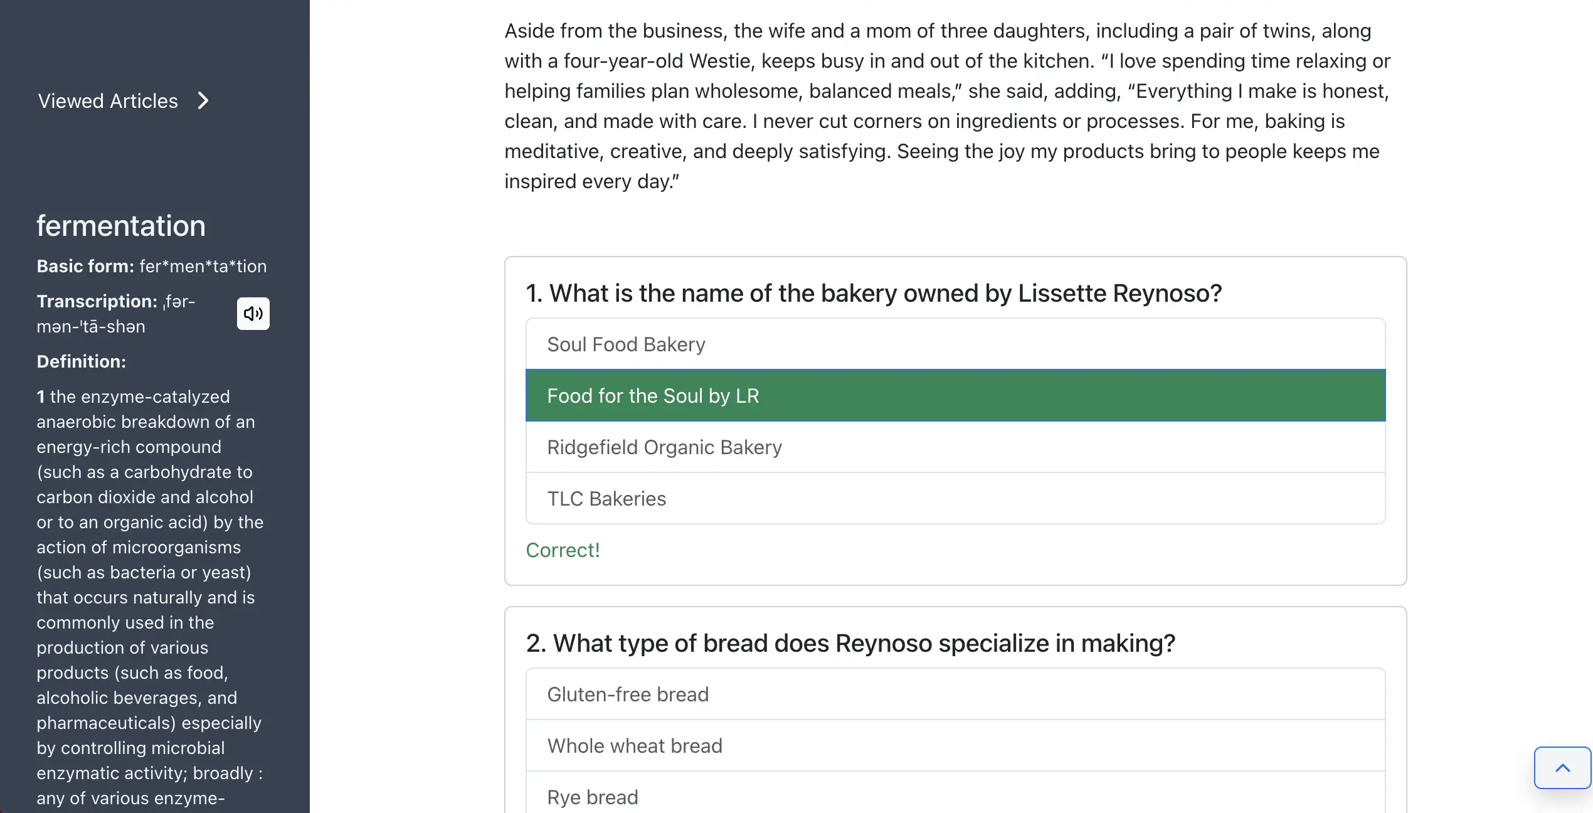Screen dimensions: 1593x813
Task: Click the Basic form fer*men*ta*tion line
Action: pos(151,266)
